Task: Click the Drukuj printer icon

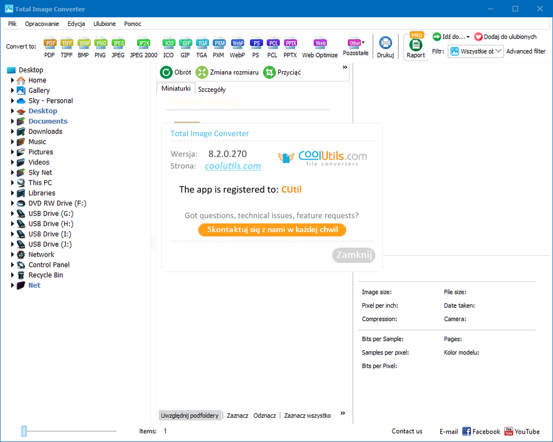Action: [385, 48]
